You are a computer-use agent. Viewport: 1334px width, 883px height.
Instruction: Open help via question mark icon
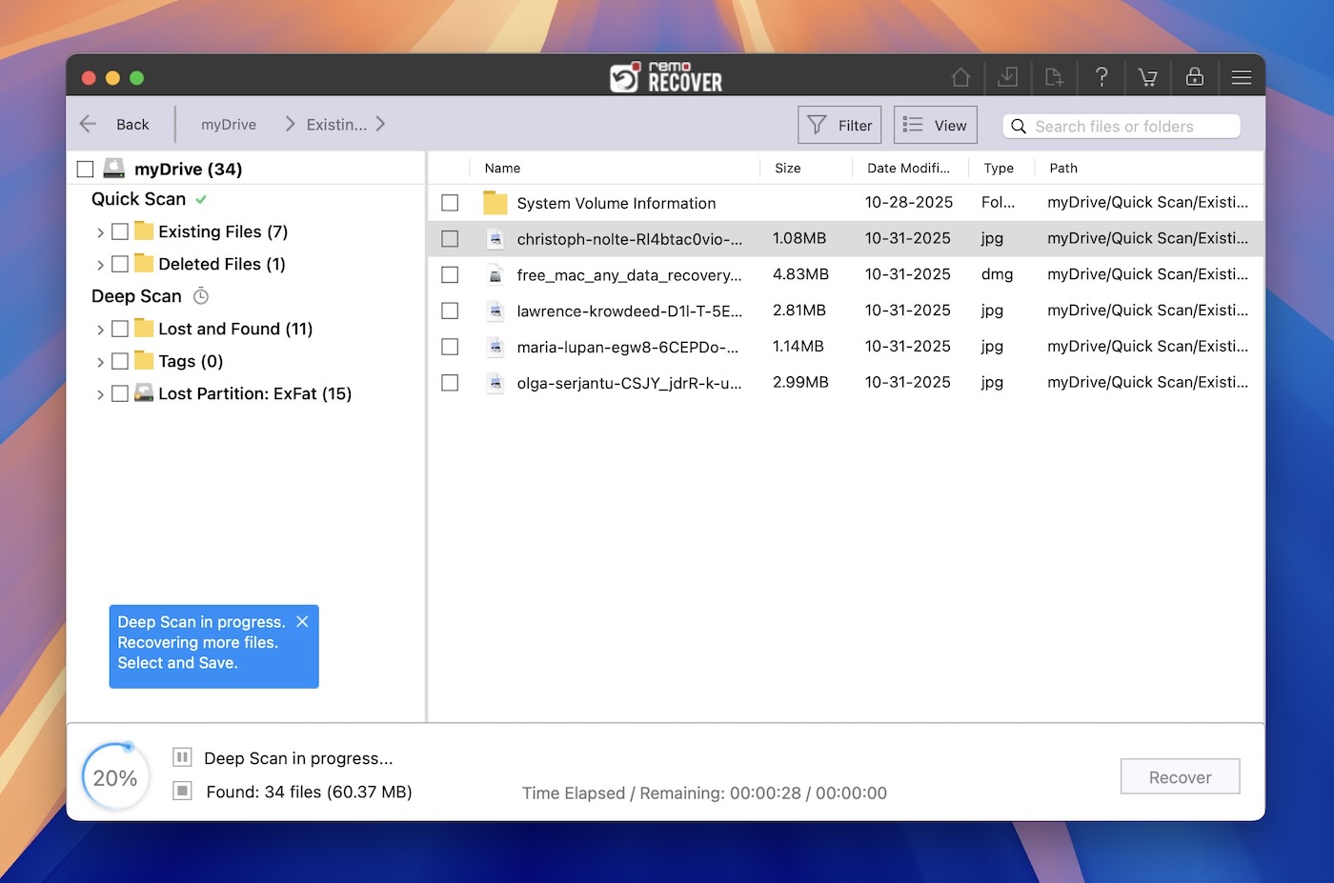(x=1102, y=77)
